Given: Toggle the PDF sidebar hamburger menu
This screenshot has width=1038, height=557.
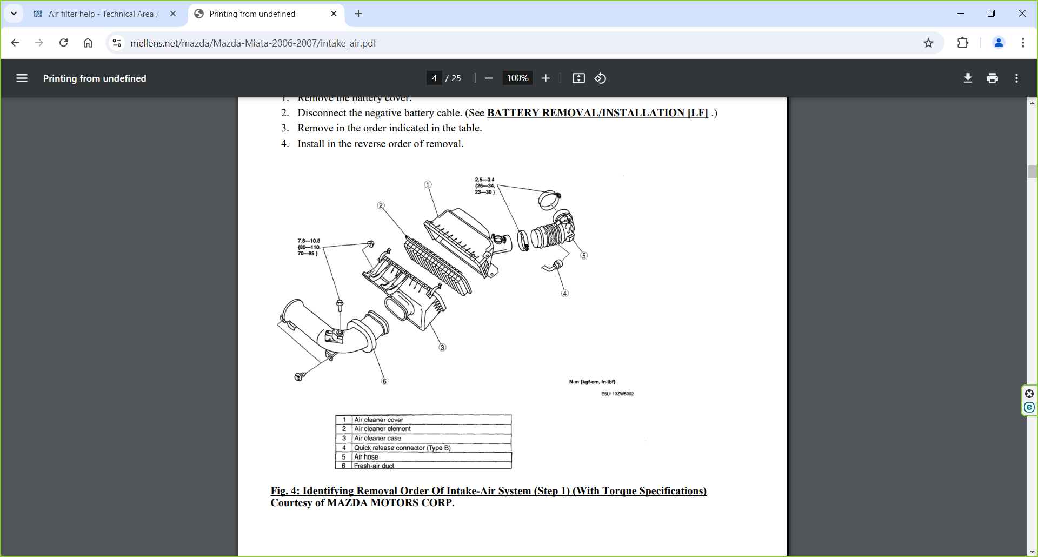Looking at the screenshot, I should pyautogui.click(x=22, y=78).
